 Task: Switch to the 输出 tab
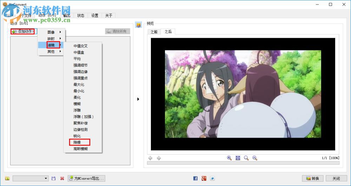(x=67, y=15)
